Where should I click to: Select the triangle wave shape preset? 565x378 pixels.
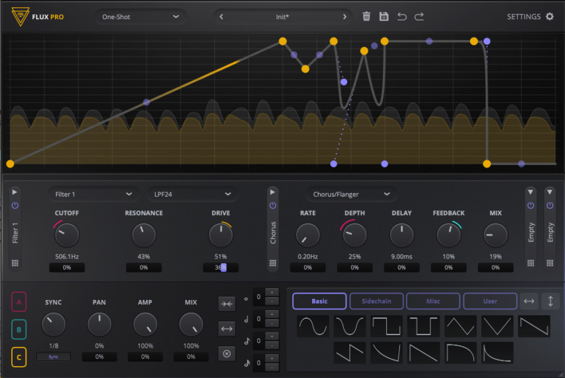(460, 326)
